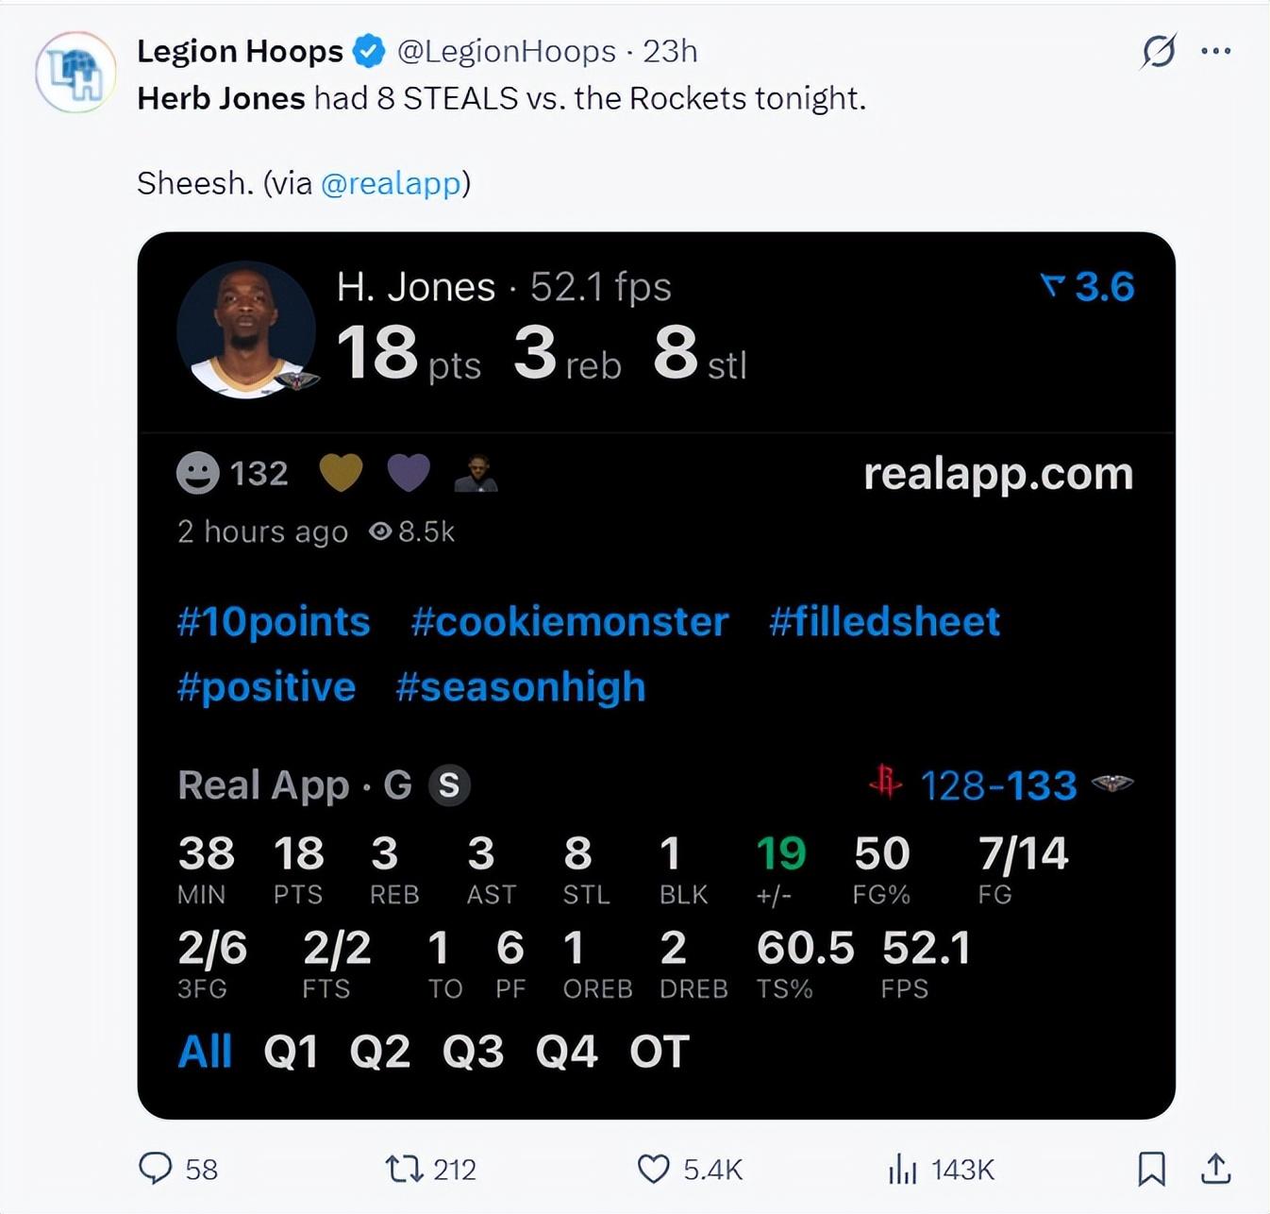Switch to the Q3 stats tab
1270x1214 pixels.
point(473,1051)
